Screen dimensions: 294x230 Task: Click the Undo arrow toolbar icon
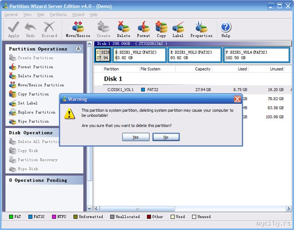(30, 27)
